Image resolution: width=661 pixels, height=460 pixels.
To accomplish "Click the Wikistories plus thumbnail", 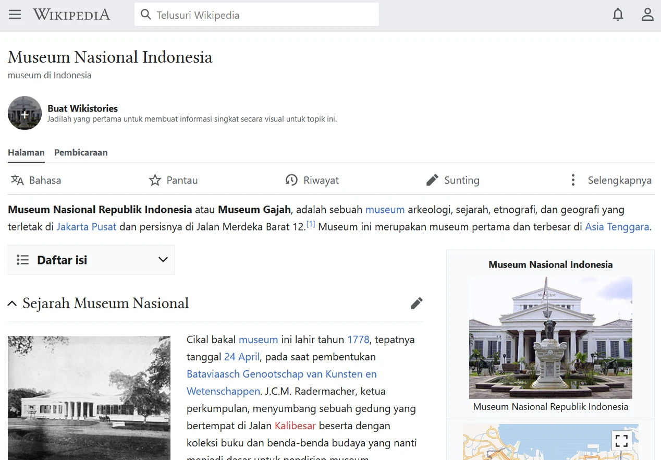I will (x=25, y=113).
